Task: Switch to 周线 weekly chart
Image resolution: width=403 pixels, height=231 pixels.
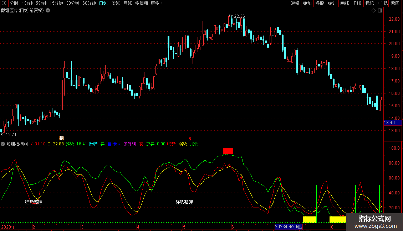Action: pyautogui.click(x=116, y=4)
